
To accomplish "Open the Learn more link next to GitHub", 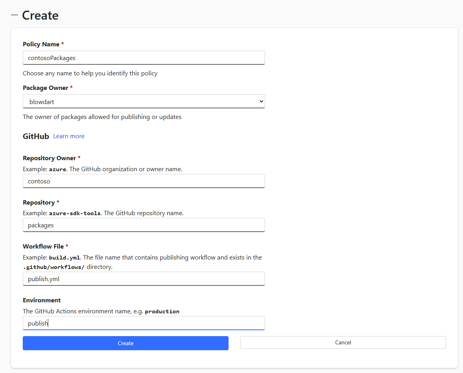I will [x=69, y=136].
